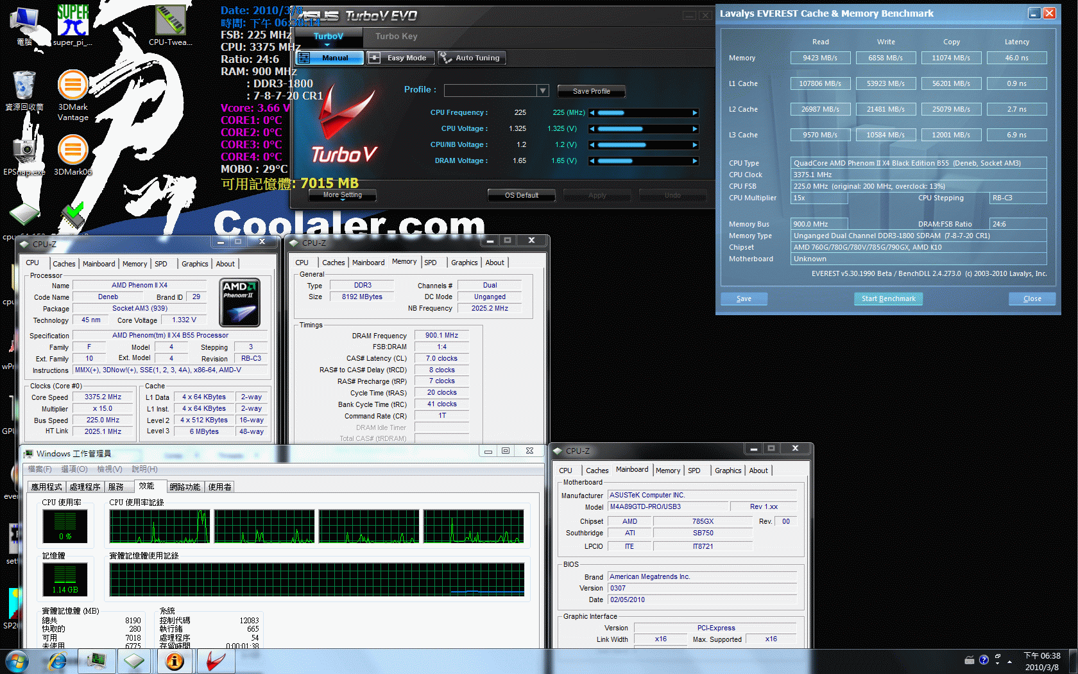Switch to the Task Manager taskbar icon

point(97,661)
